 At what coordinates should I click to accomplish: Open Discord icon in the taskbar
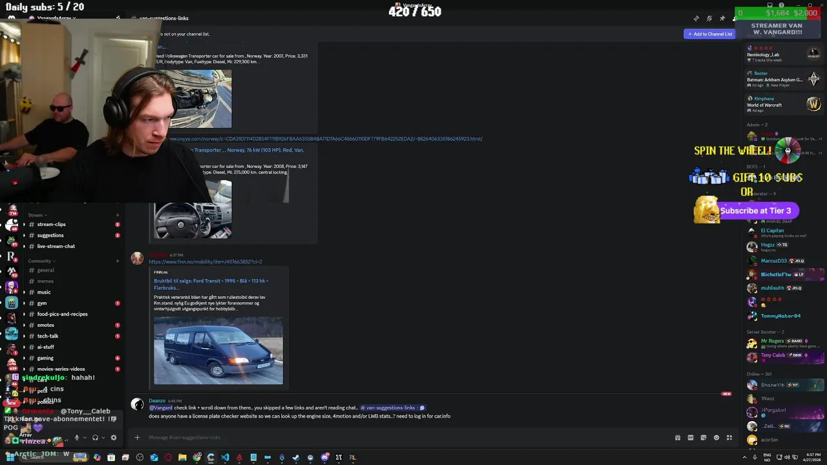324,457
